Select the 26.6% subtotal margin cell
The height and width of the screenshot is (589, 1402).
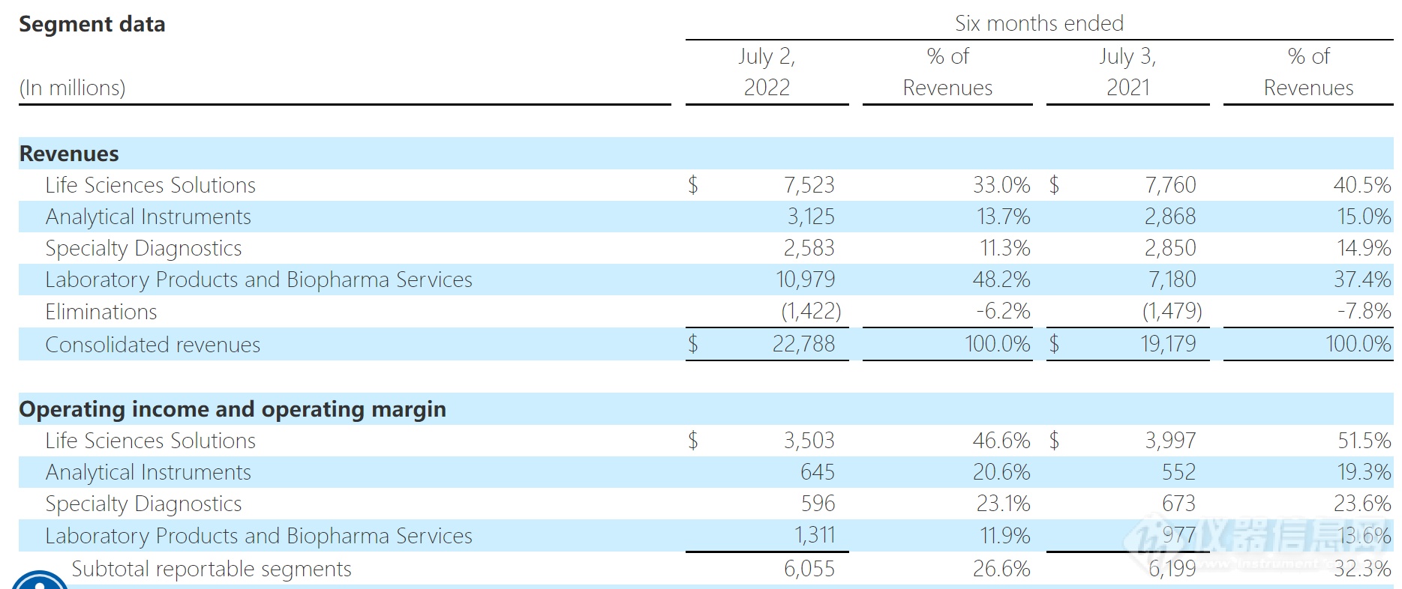tap(1001, 569)
